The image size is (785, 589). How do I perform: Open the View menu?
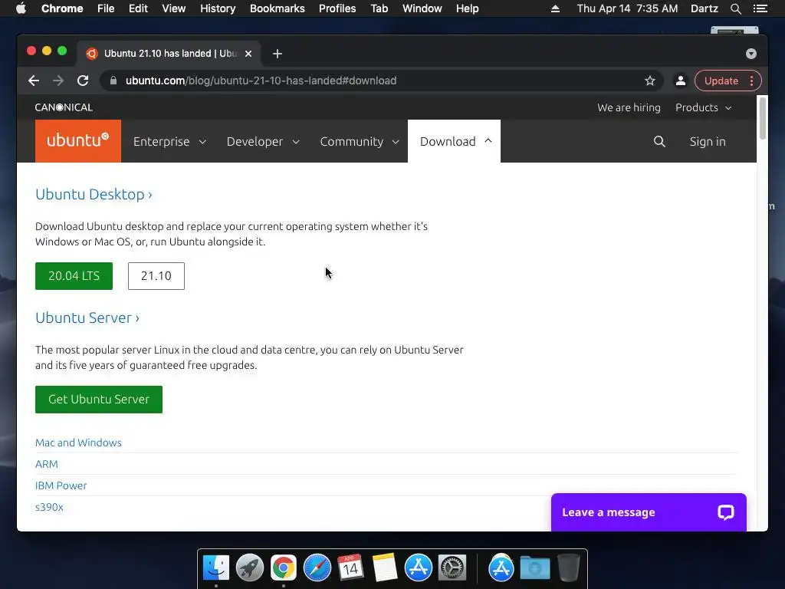point(174,8)
